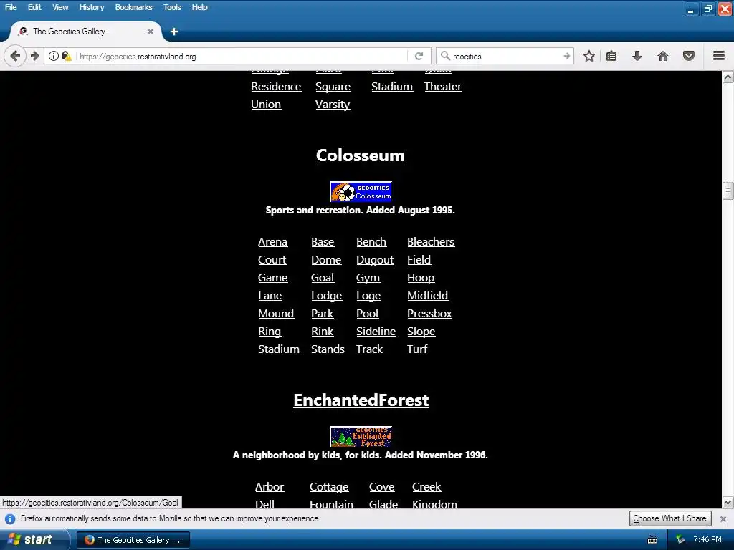
Task: Bookmark this page with the star icon
Action: tap(589, 56)
